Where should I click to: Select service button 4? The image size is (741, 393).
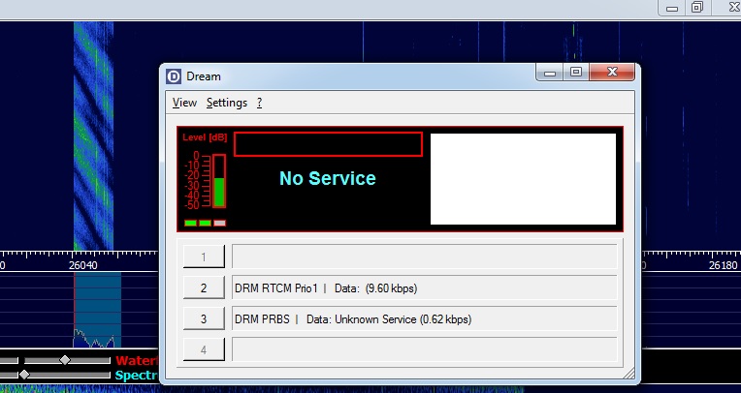[x=204, y=350]
